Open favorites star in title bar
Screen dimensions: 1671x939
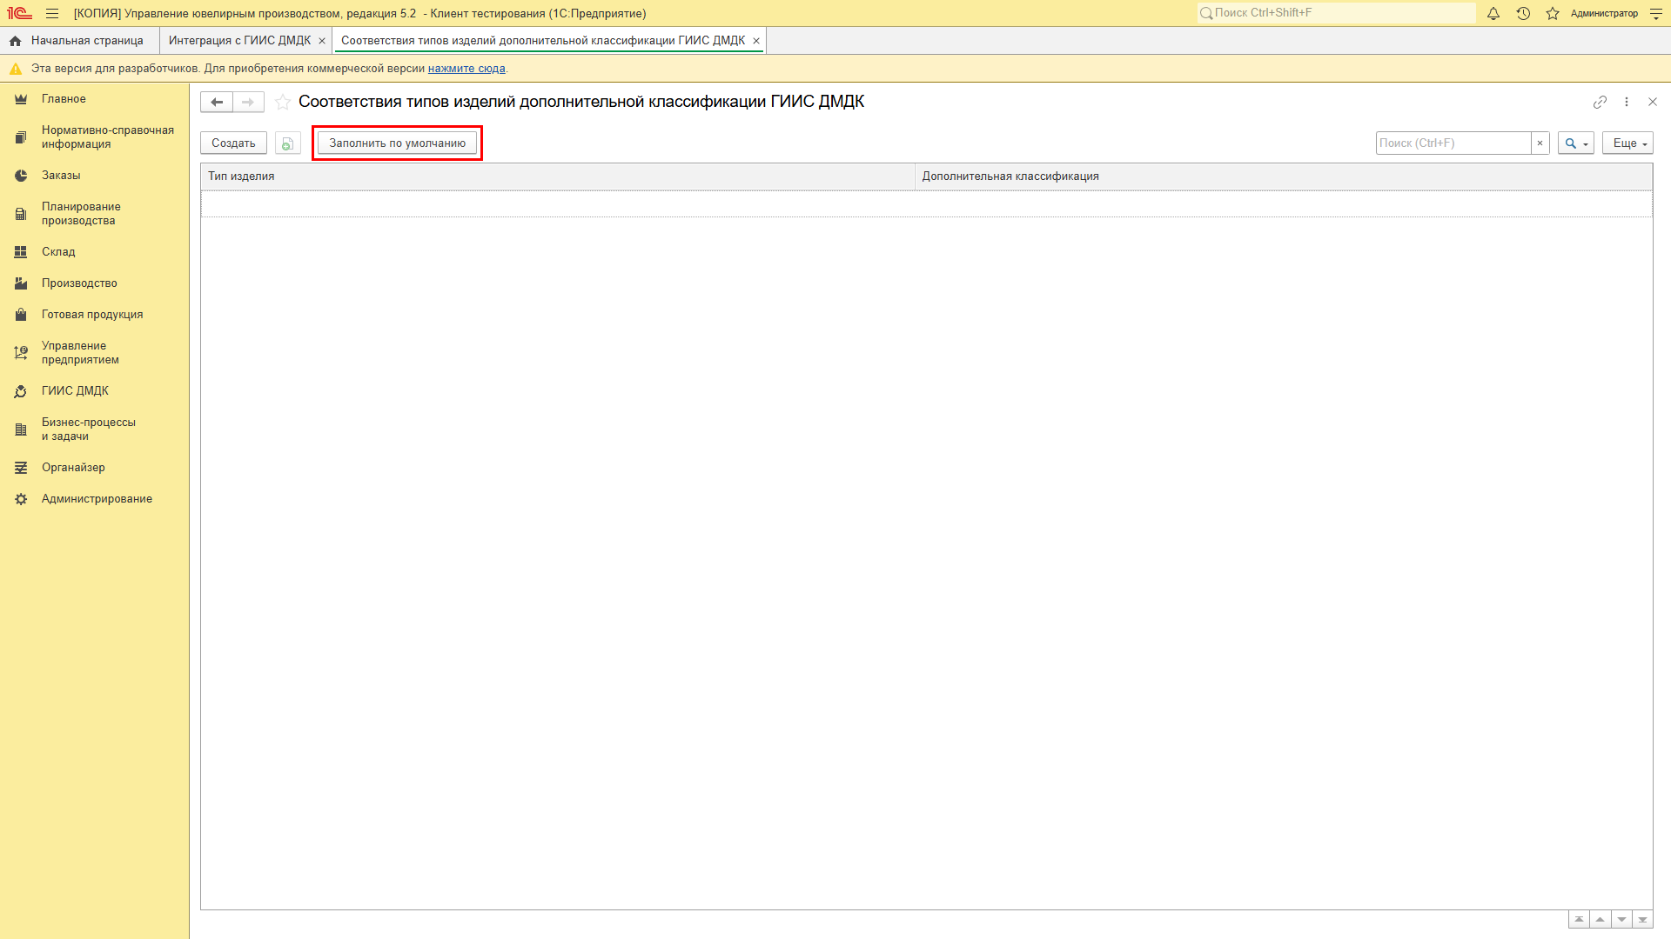coord(1553,13)
